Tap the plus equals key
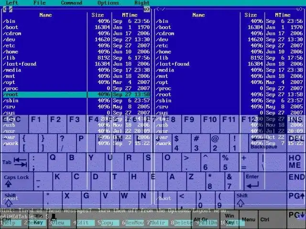 (249, 162)
